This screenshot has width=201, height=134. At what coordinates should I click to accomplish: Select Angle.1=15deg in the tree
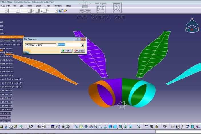click(6, 75)
